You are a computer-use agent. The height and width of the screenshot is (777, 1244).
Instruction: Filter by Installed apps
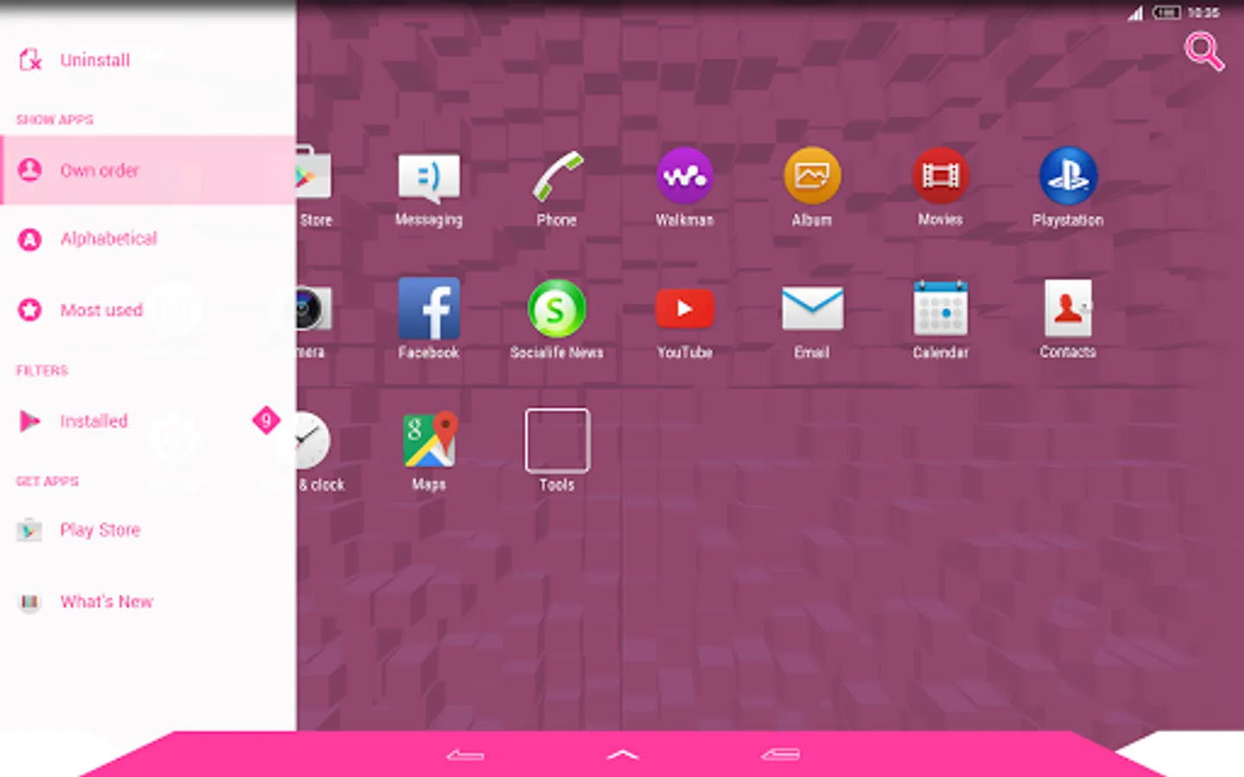click(x=148, y=421)
